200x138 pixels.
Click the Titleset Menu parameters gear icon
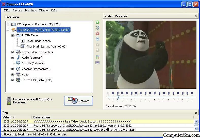click(x=18, y=52)
